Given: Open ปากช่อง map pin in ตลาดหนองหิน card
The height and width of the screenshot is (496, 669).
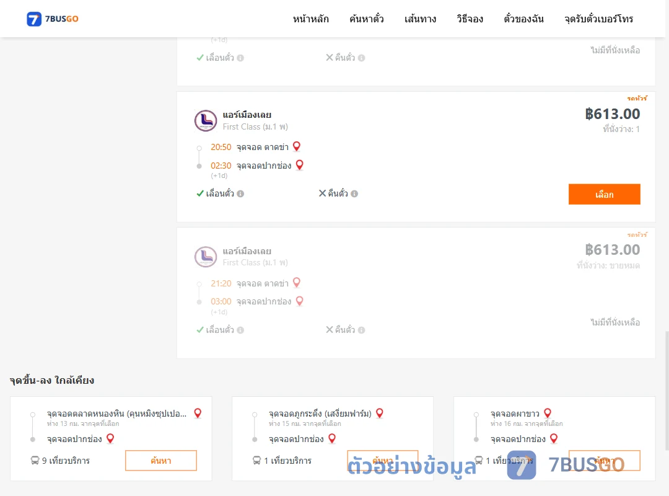Looking at the screenshot, I should click(110, 438).
